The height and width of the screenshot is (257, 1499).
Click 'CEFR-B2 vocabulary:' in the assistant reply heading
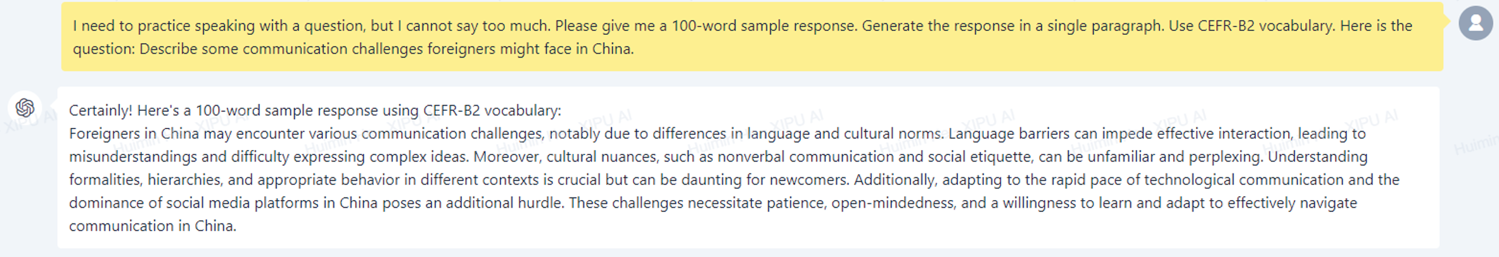(492, 110)
